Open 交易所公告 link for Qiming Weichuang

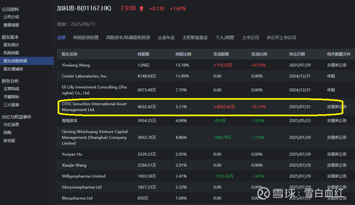click(337, 137)
